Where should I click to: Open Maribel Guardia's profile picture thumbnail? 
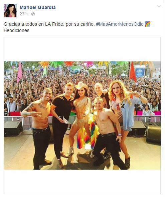coord(10,11)
